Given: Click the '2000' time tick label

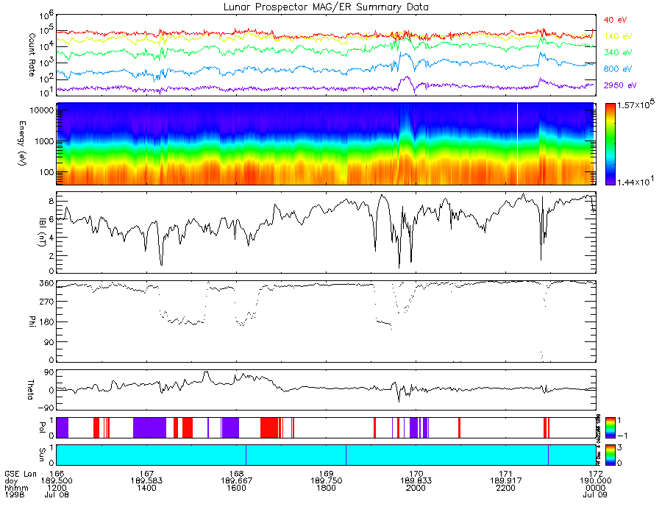Looking at the screenshot, I should pyautogui.click(x=416, y=488).
